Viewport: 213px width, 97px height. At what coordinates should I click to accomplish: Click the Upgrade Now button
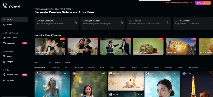click(203, 3)
